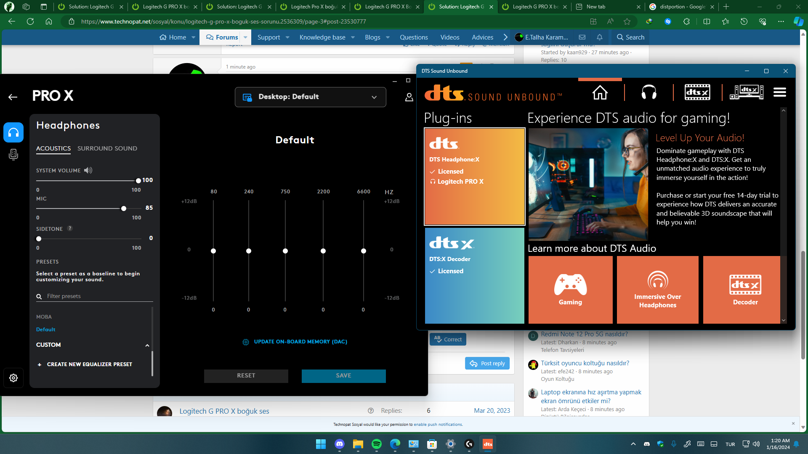Select the microphone device sidebar icon
808x454 pixels.
tap(13, 155)
